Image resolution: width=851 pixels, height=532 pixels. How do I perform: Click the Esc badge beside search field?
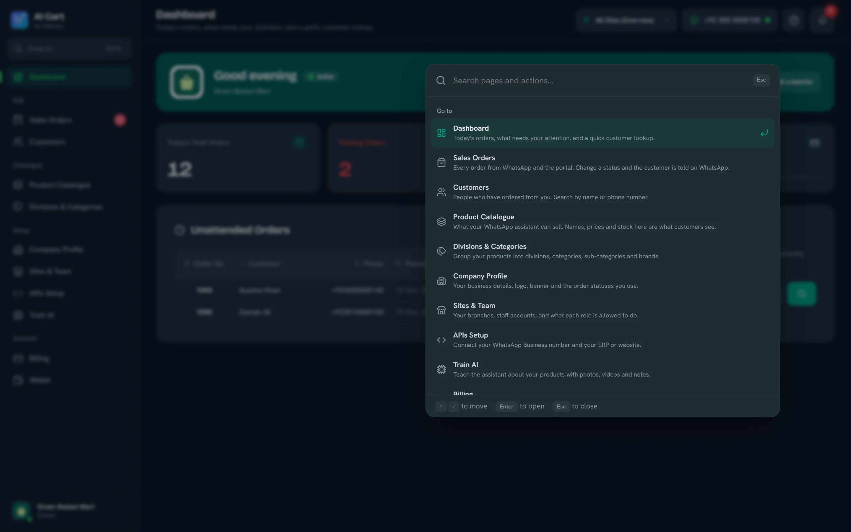[x=761, y=80]
